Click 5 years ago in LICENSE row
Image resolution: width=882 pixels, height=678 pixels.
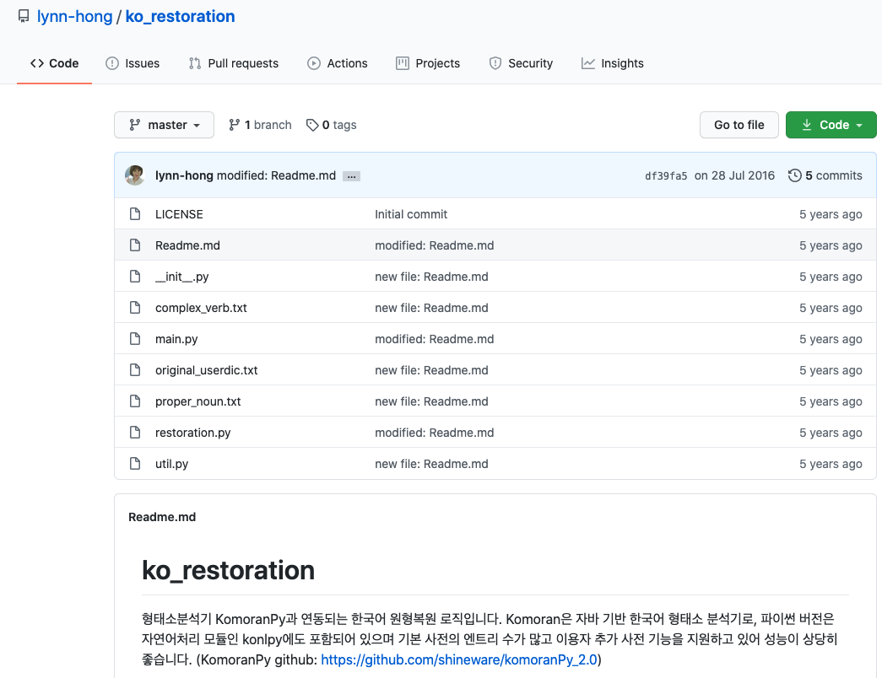[831, 214]
